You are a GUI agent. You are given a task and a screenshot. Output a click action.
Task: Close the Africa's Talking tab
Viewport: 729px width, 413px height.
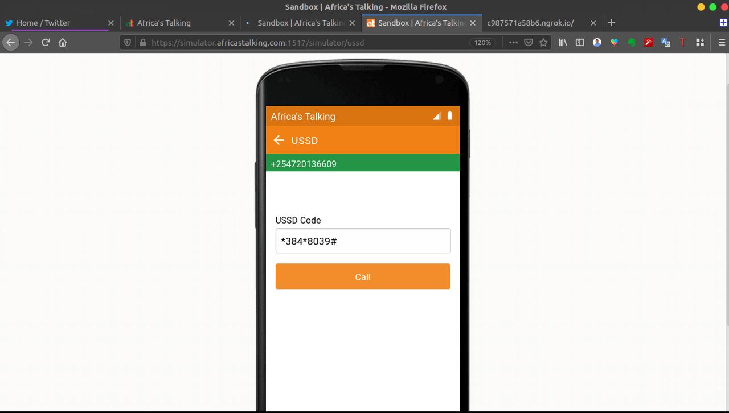click(x=231, y=23)
